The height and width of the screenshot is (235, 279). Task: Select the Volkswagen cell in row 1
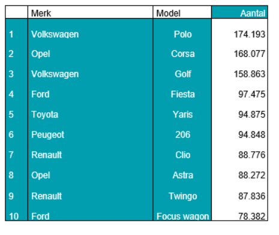pos(90,34)
